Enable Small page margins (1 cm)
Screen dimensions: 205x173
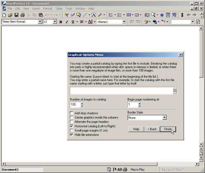(72, 130)
